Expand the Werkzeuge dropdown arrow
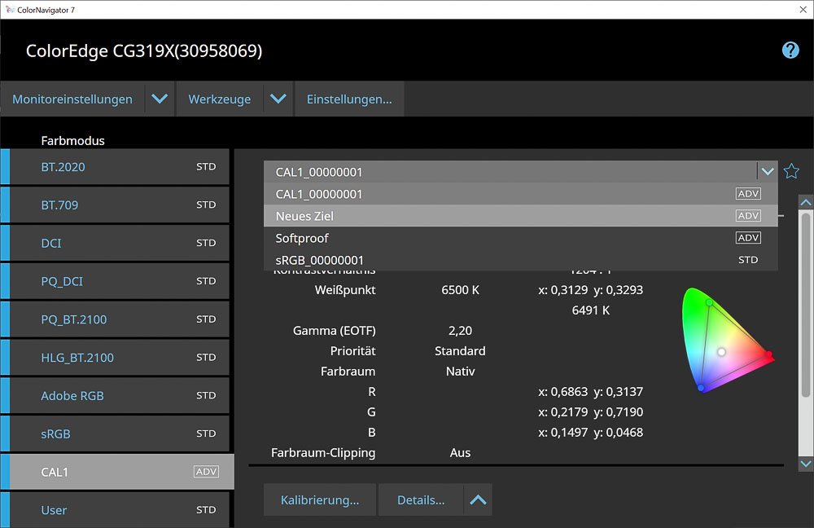The height and width of the screenshot is (528, 814). [278, 99]
